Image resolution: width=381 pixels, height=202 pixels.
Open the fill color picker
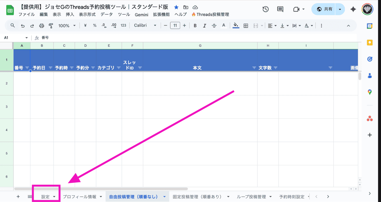click(x=236, y=25)
